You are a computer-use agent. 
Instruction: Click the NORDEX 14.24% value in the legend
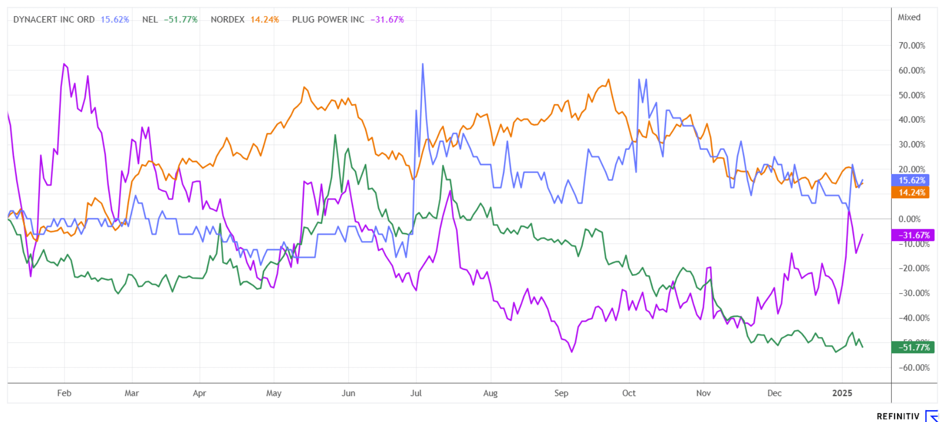[264, 20]
